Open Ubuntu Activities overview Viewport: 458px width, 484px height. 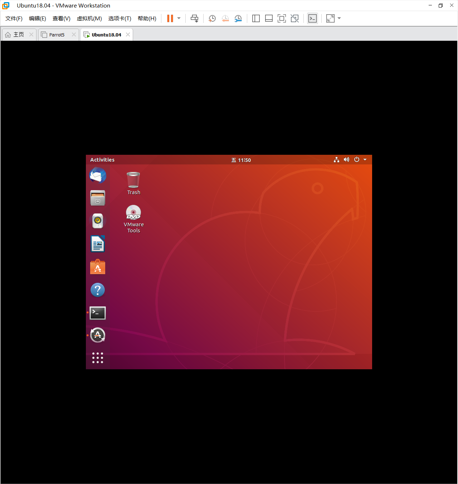point(102,160)
